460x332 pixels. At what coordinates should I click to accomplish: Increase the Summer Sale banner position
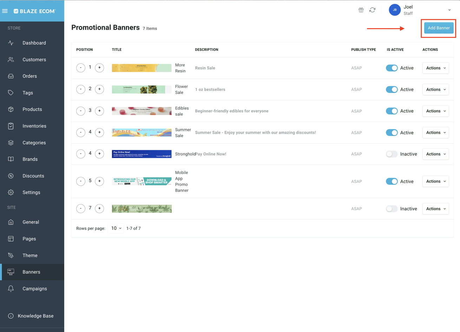(x=99, y=132)
